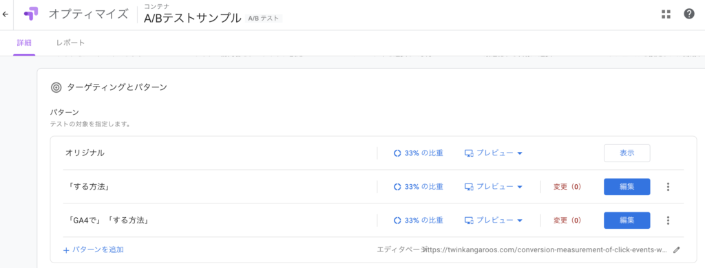Viewport: 705px width, 268px height.
Task: Open the twinkangaroos editor page URL
Action: [x=545, y=249]
